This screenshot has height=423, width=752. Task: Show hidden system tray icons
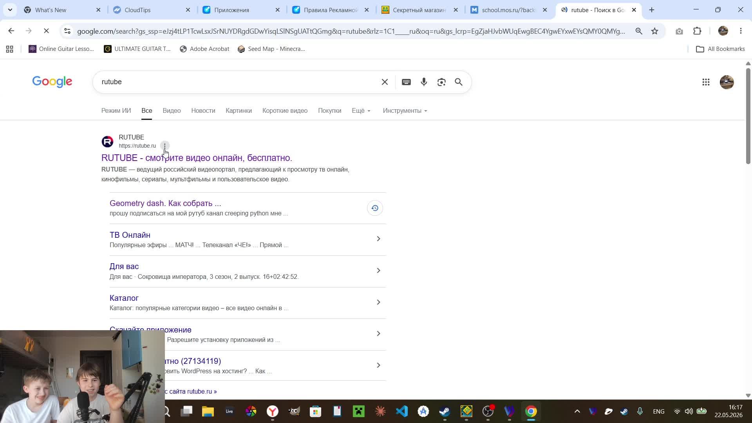(577, 411)
